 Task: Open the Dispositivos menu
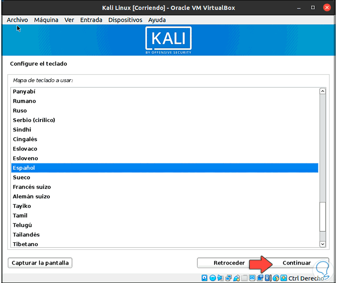(x=125, y=20)
